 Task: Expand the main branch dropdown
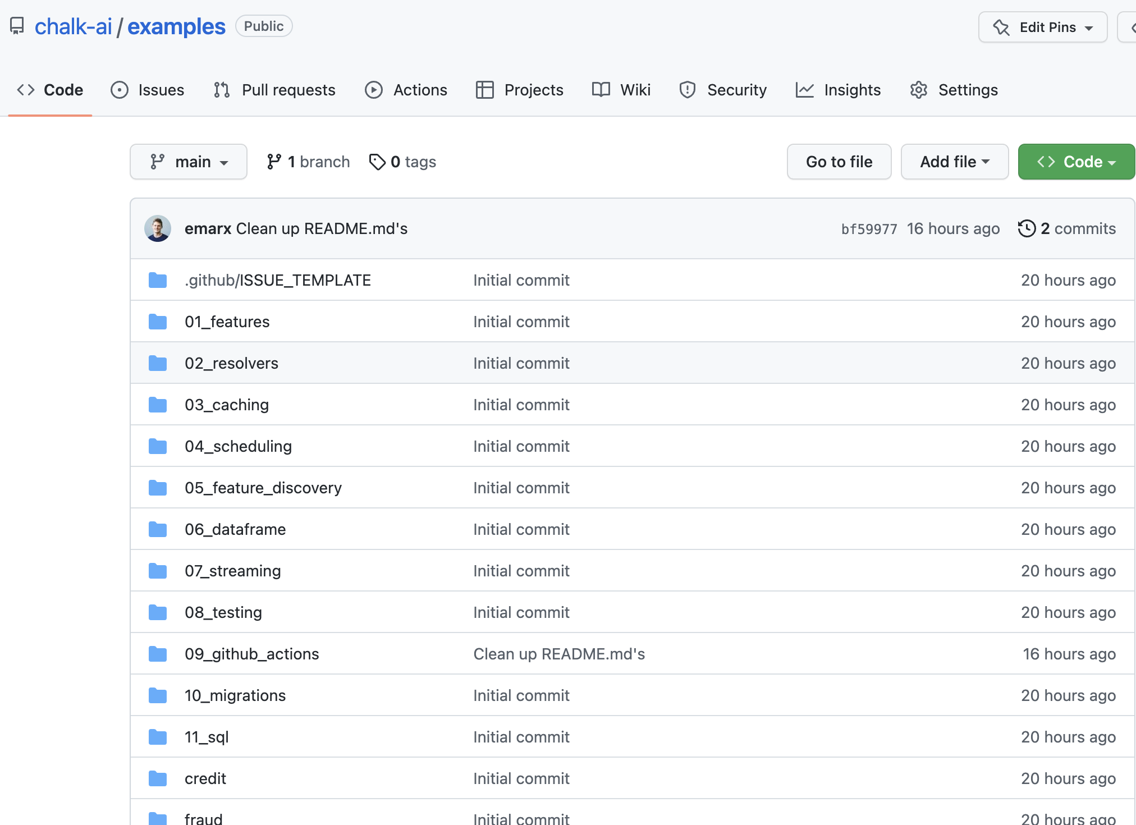click(189, 162)
